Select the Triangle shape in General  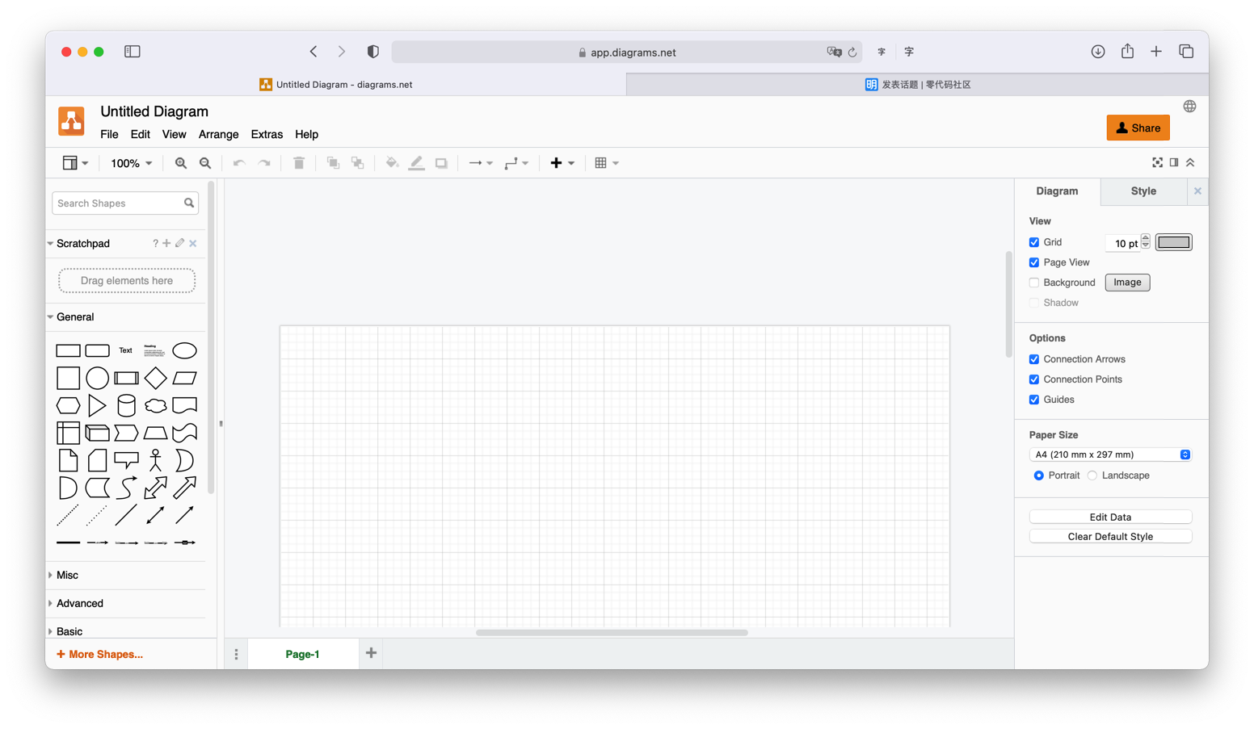coord(97,405)
